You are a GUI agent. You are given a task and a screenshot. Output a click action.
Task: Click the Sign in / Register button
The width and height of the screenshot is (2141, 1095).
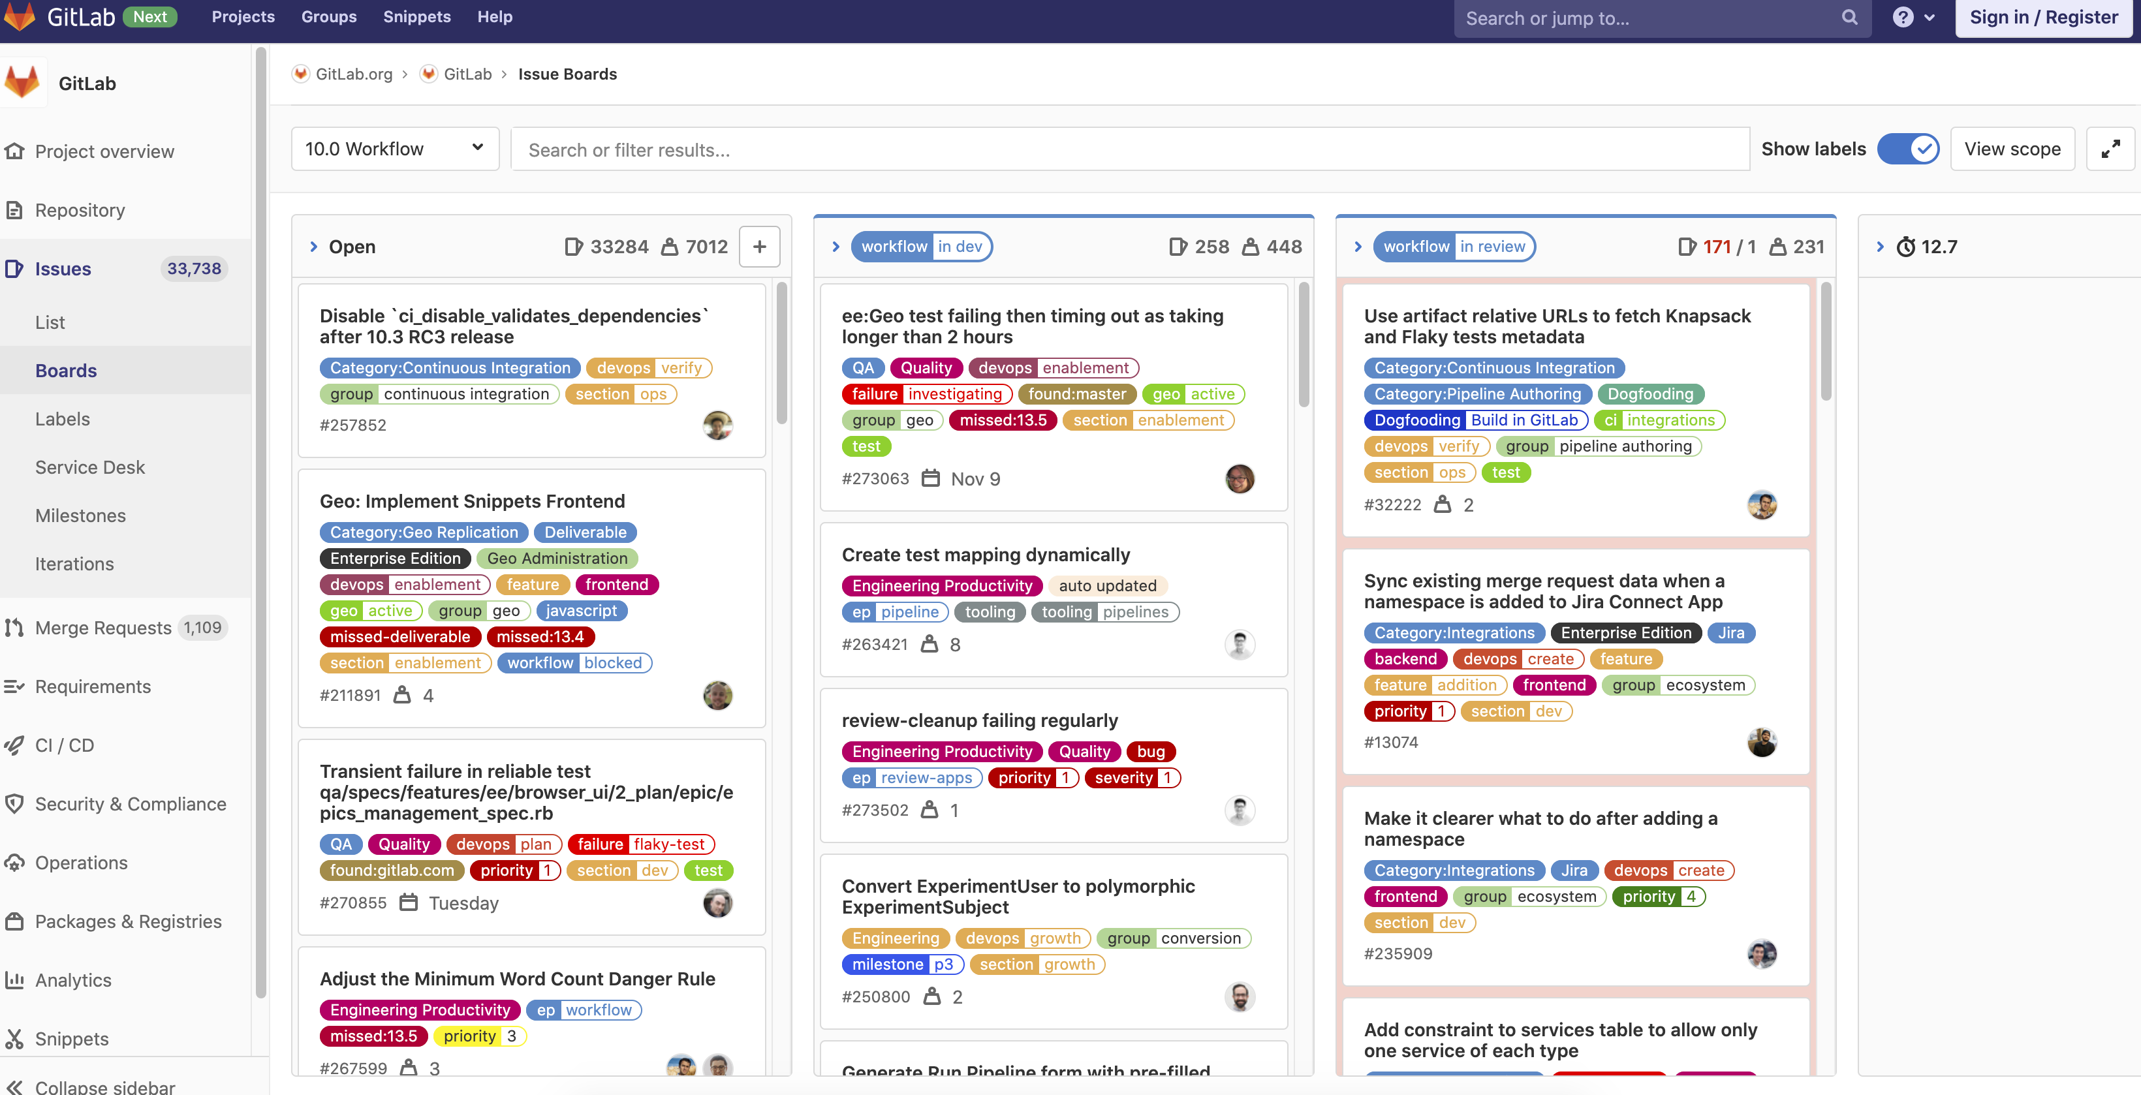click(2043, 16)
